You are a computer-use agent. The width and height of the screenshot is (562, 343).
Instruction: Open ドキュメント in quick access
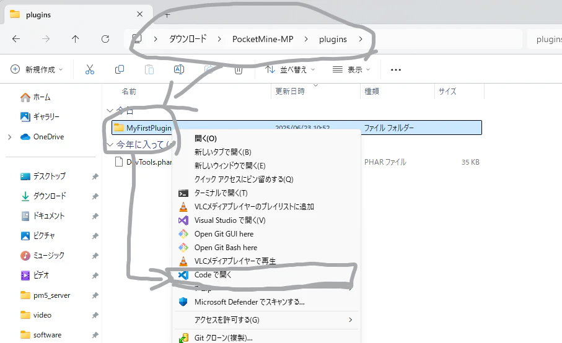coord(42,216)
